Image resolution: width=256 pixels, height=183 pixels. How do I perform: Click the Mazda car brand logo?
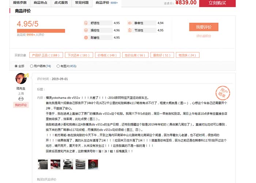[x=21, y=99]
